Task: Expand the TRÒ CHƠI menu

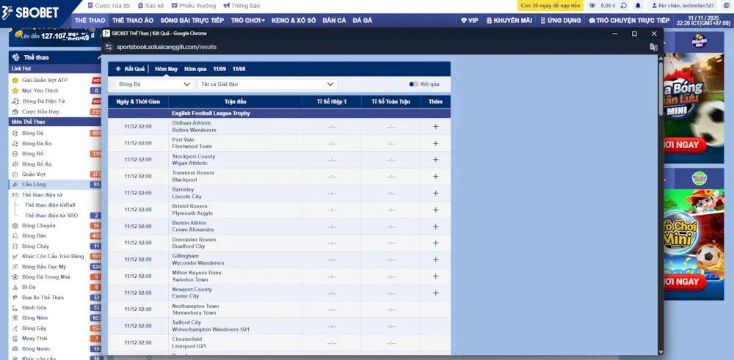Action: 247,21
